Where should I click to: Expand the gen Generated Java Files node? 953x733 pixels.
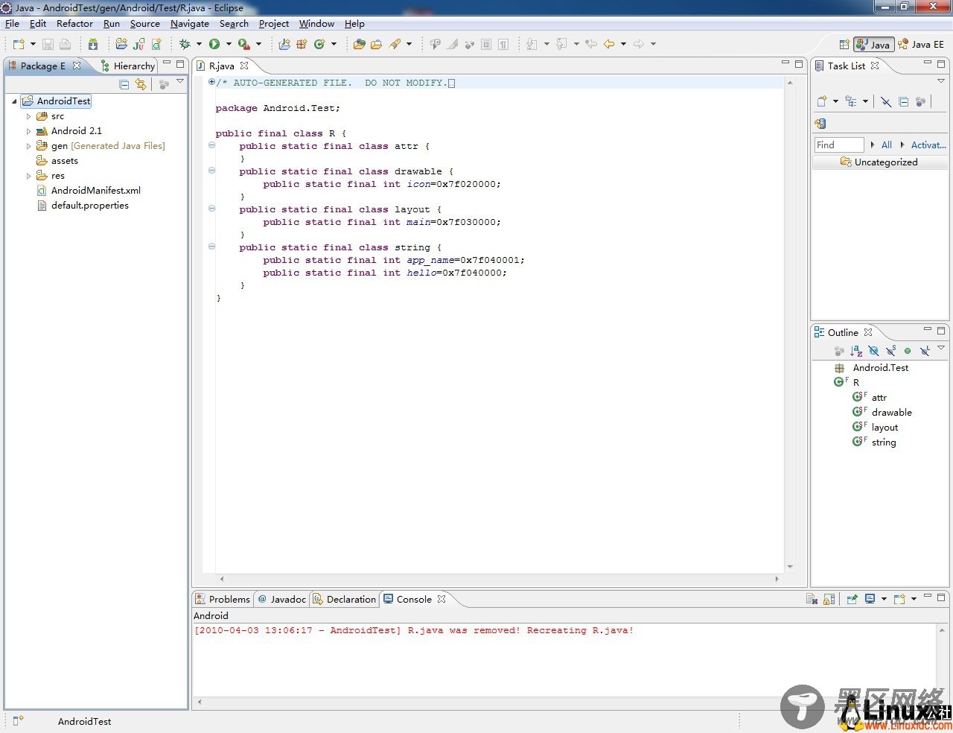pos(28,146)
